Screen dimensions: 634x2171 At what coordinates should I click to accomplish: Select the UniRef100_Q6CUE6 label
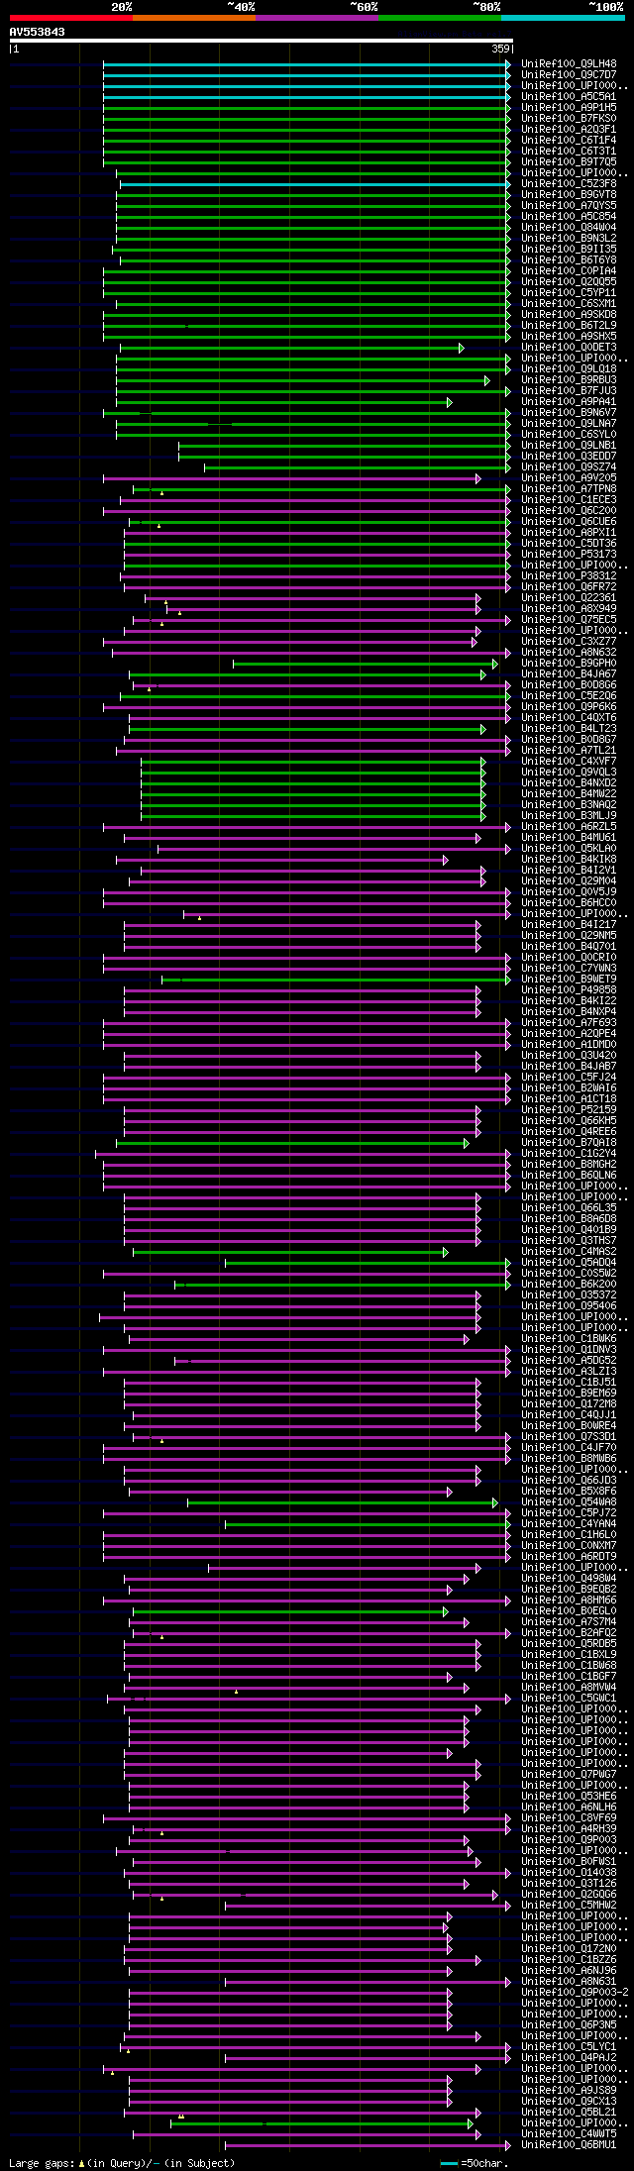[x=569, y=522]
